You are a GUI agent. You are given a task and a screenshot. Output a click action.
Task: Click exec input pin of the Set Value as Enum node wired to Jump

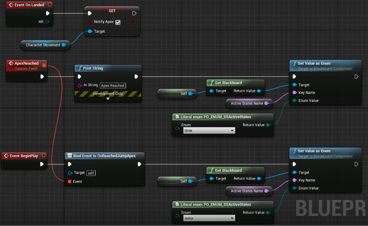click(x=294, y=164)
